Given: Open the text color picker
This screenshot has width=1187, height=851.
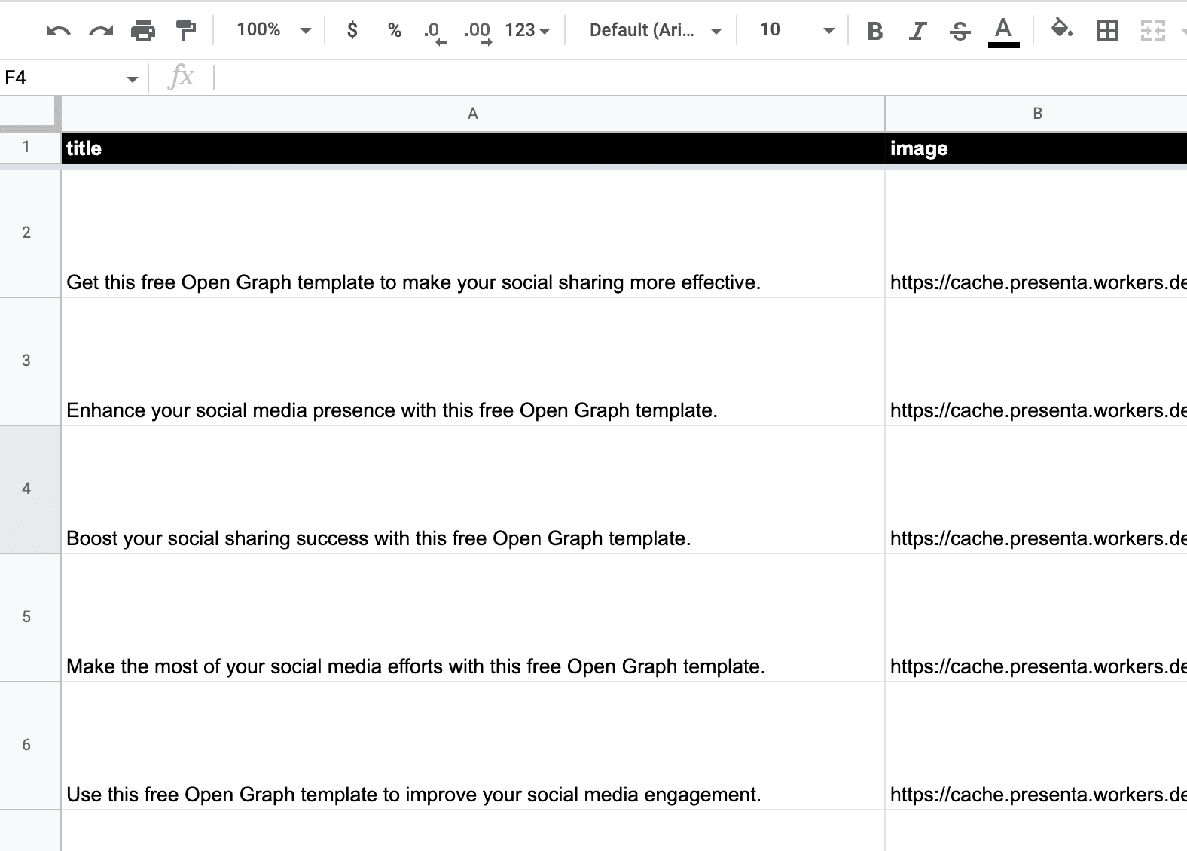Looking at the screenshot, I should pyautogui.click(x=1003, y=32).
